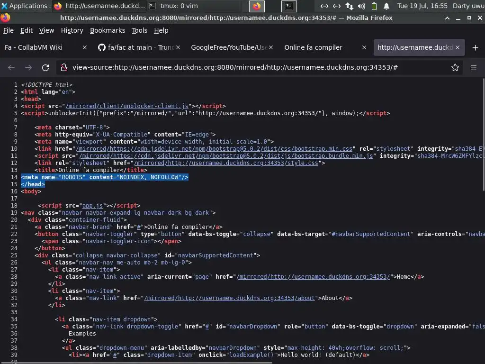
Task: Reload the page with the refresh icon
Action: (45, 67)
